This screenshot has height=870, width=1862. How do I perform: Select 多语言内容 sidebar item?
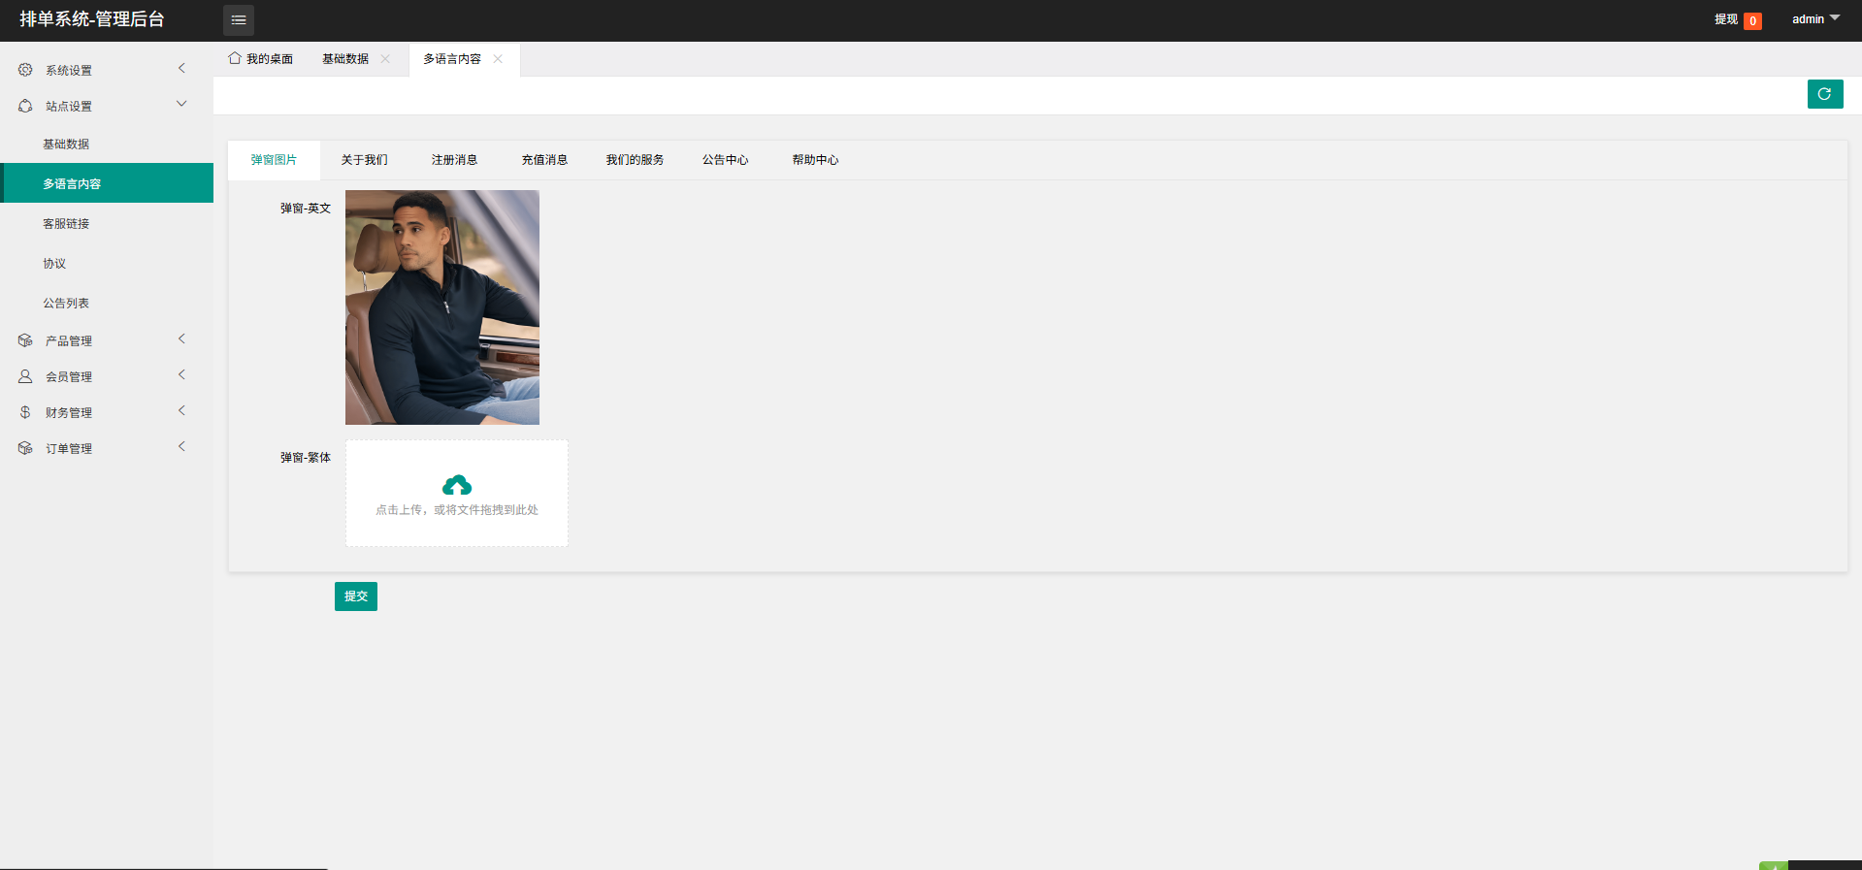[107, 183]
